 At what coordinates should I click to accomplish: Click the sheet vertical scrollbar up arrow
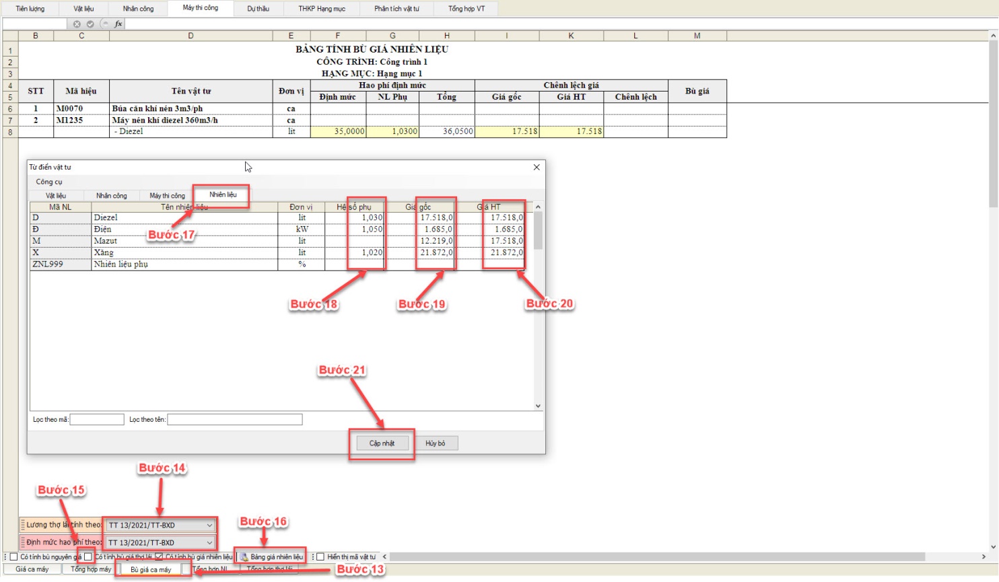(x=994, y=34)
